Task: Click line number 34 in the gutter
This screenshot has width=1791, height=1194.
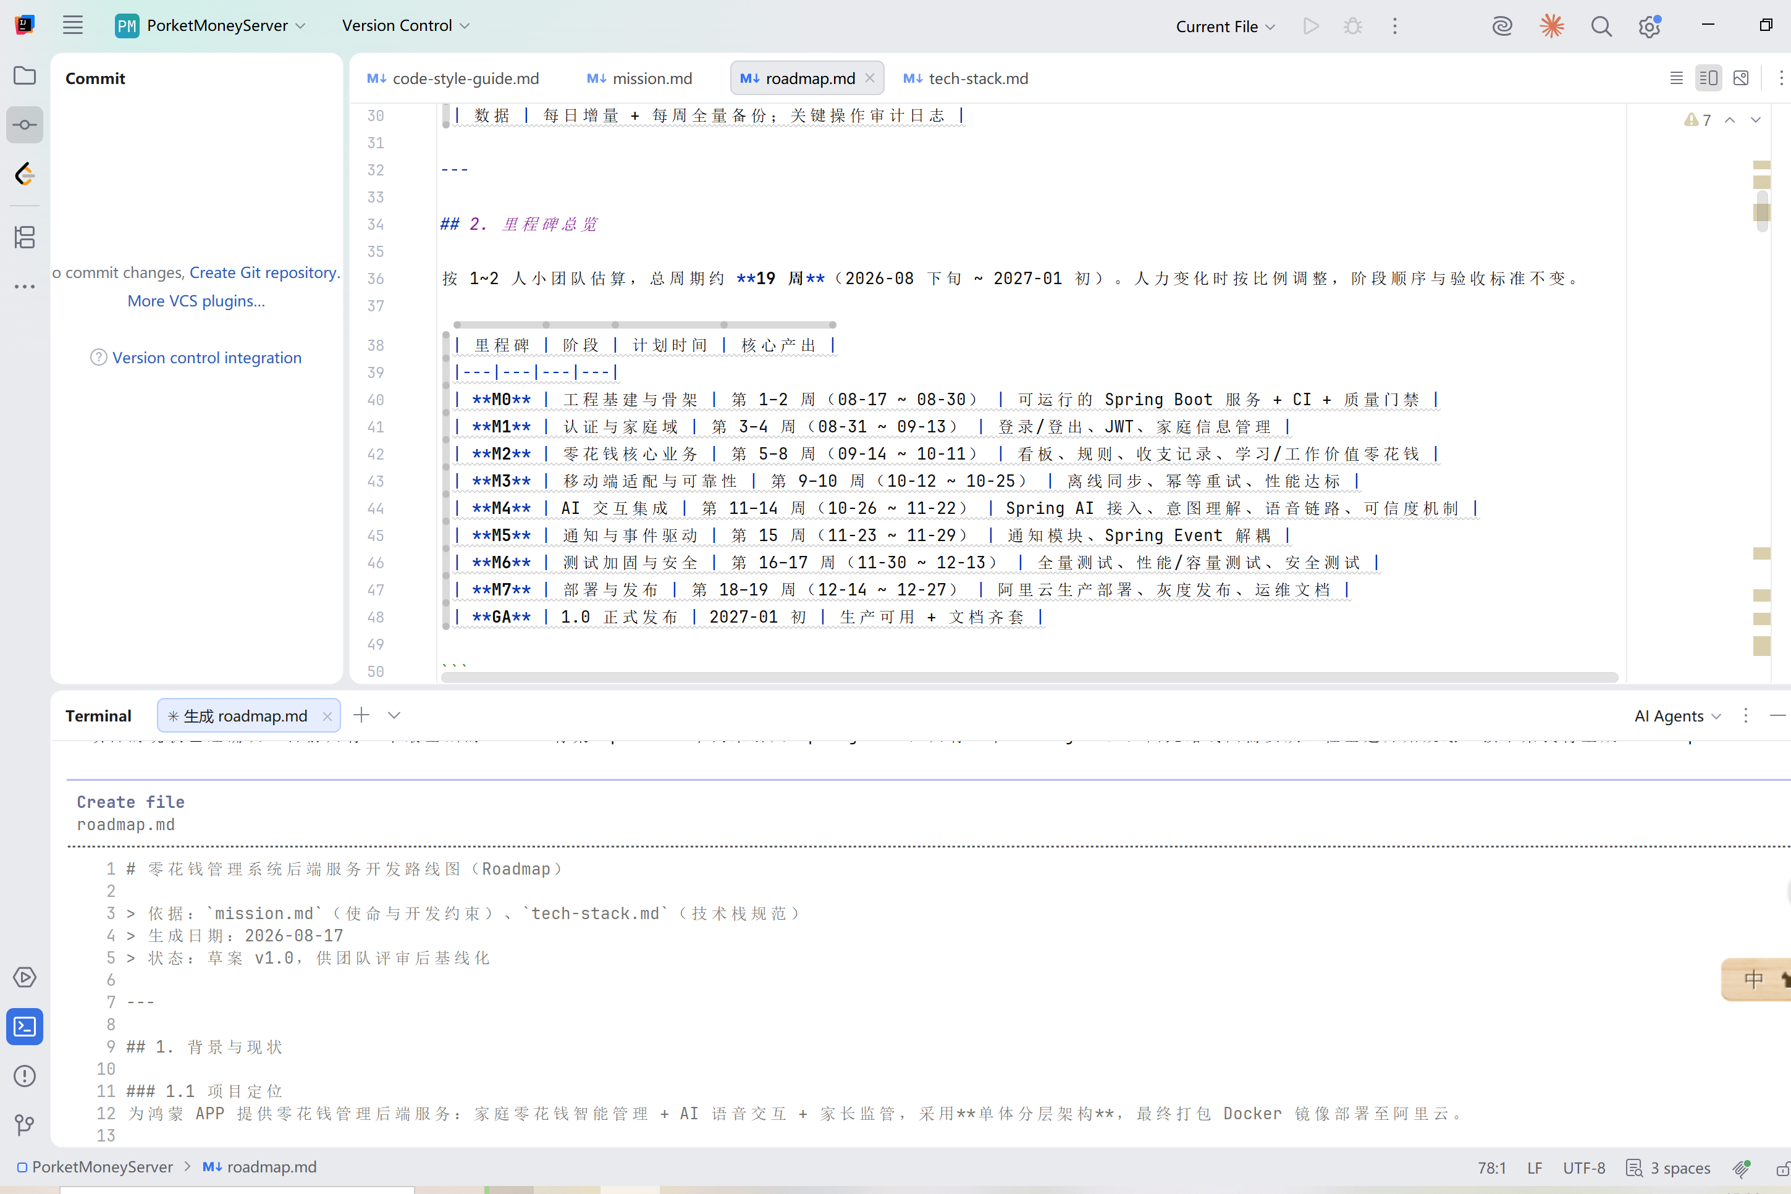Action: 376,224
